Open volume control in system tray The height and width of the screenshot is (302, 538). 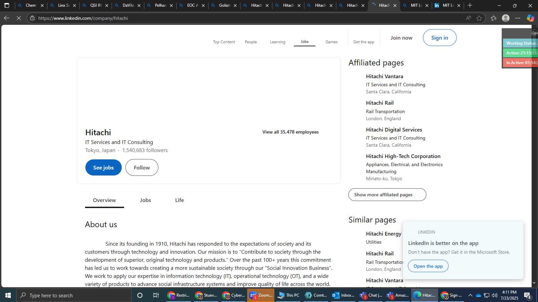494,295
